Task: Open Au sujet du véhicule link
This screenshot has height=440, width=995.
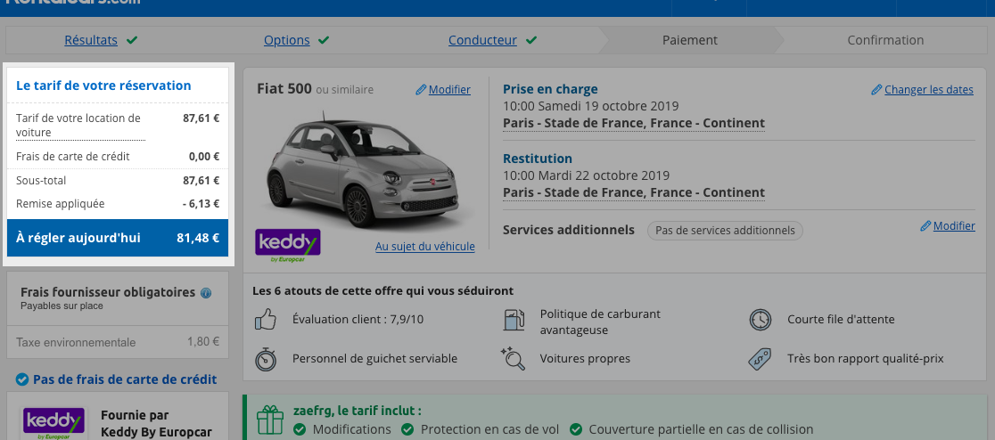Action: click(x=425, y=246)
